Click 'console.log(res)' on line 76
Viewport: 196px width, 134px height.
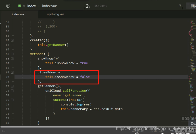pyautogui.click(x=76, y=104)
